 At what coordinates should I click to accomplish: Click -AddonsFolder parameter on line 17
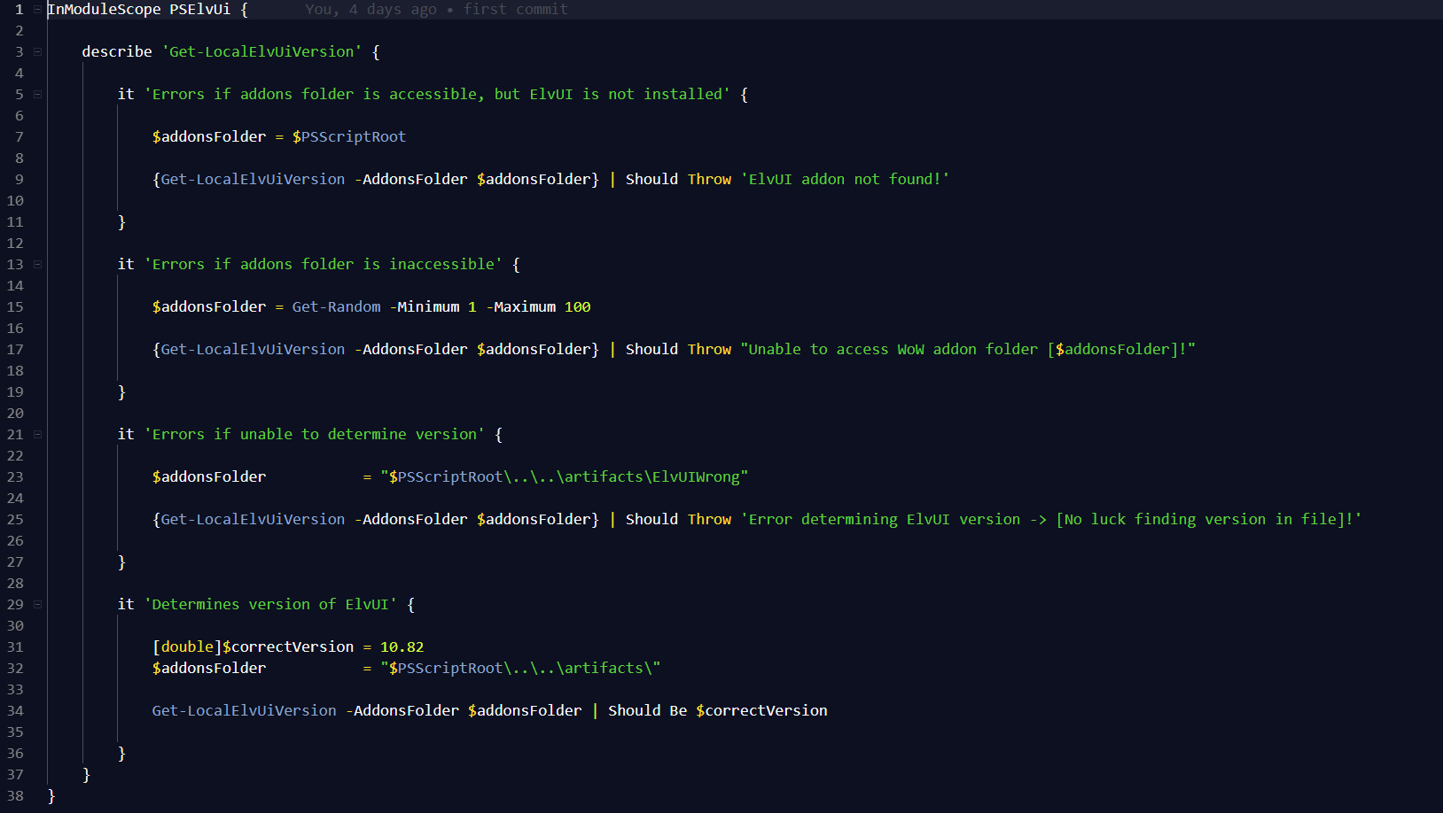(411, 349)
